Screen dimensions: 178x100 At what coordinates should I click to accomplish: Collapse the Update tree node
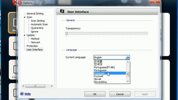[x=24, y=35]
